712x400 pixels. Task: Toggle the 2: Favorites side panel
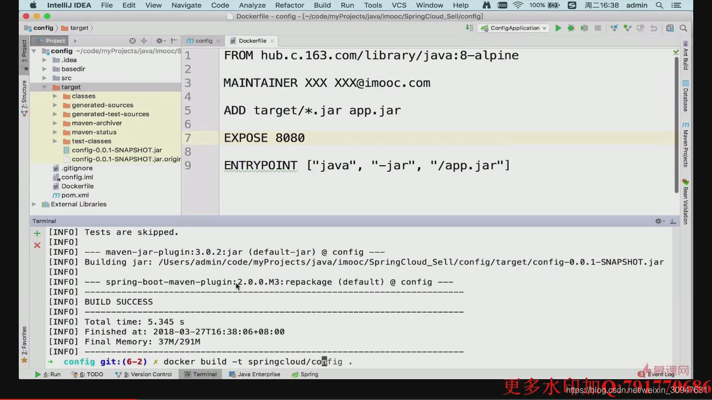pyautogui.click(x=24, y=345)
